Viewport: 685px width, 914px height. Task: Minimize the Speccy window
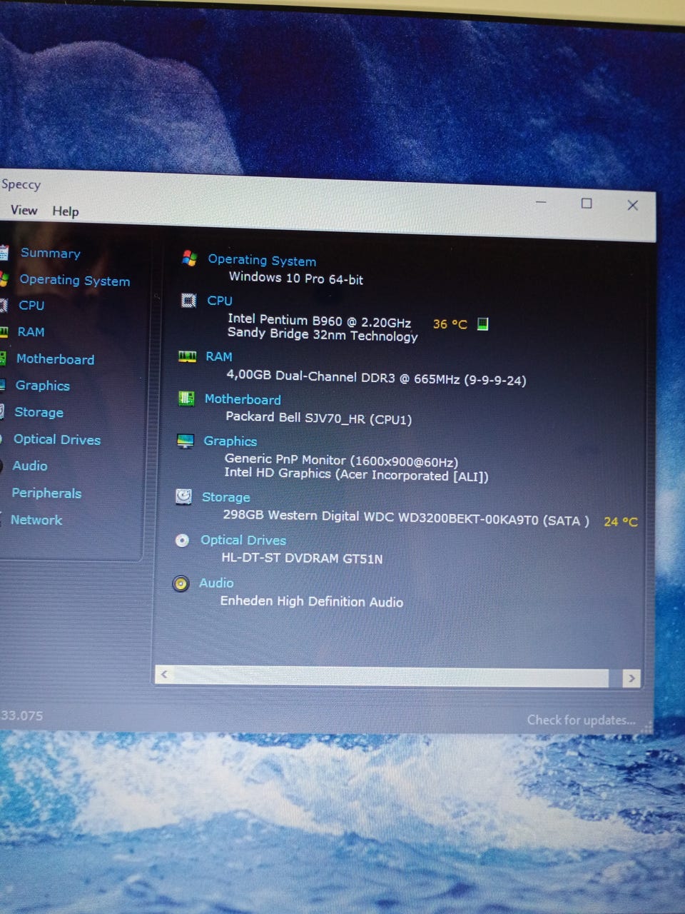(x=541, y=202)
